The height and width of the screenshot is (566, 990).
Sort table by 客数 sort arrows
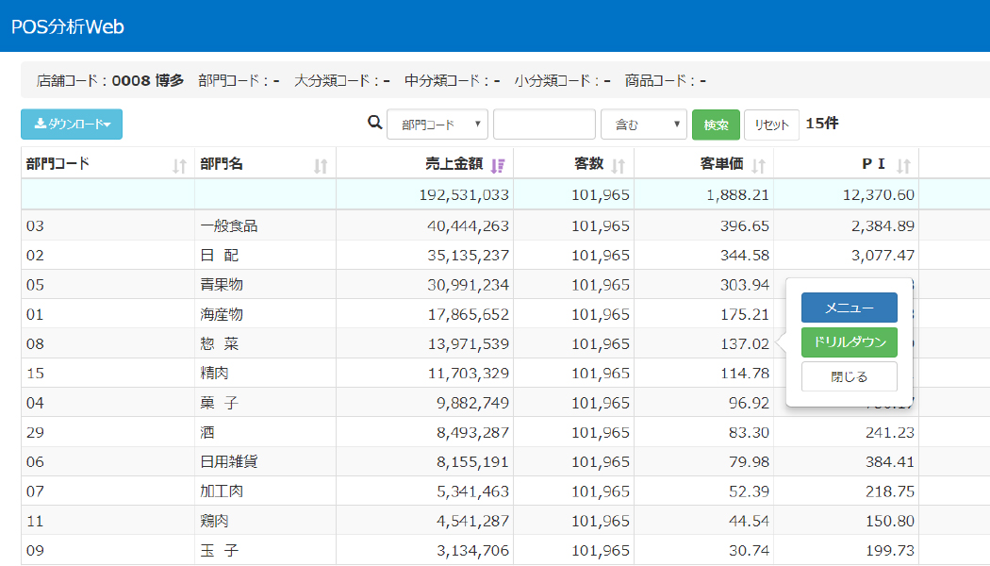click(619, 166)
